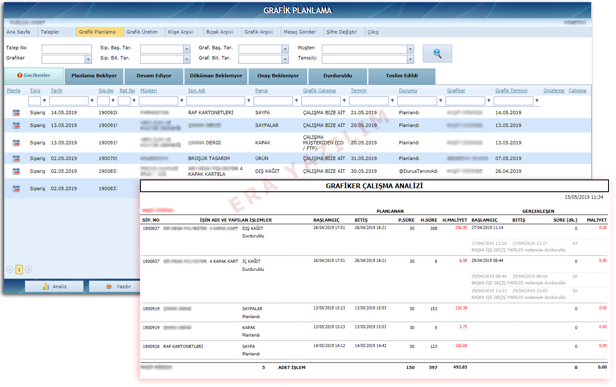Screen dimensions: 616x387
Task: Click filter funnel icon beside Tarih filter
Action: (92, 101)
